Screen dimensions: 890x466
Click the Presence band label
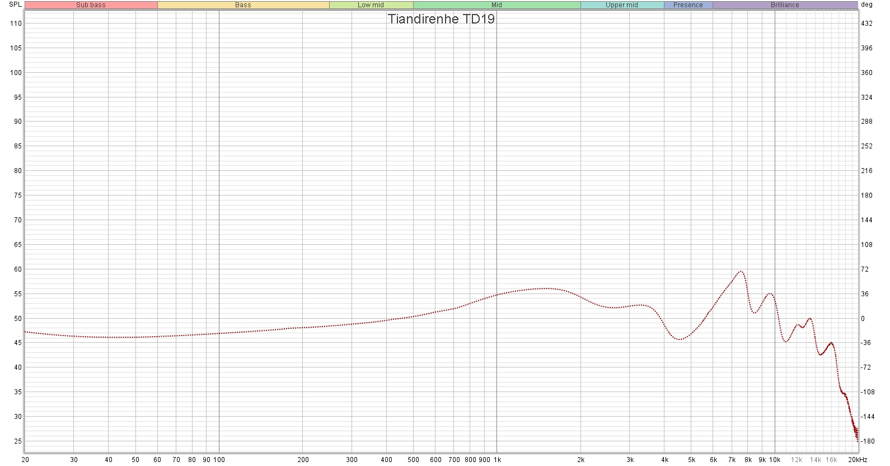(x=688, y=5)
